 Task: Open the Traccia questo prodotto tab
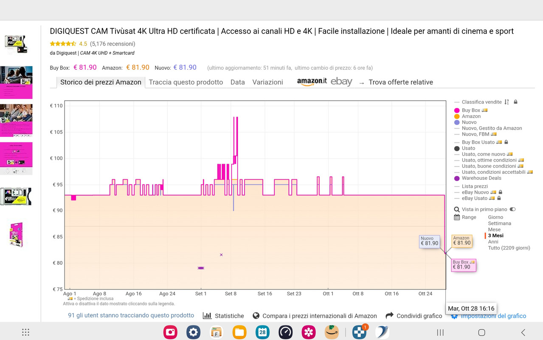[186, 82]
